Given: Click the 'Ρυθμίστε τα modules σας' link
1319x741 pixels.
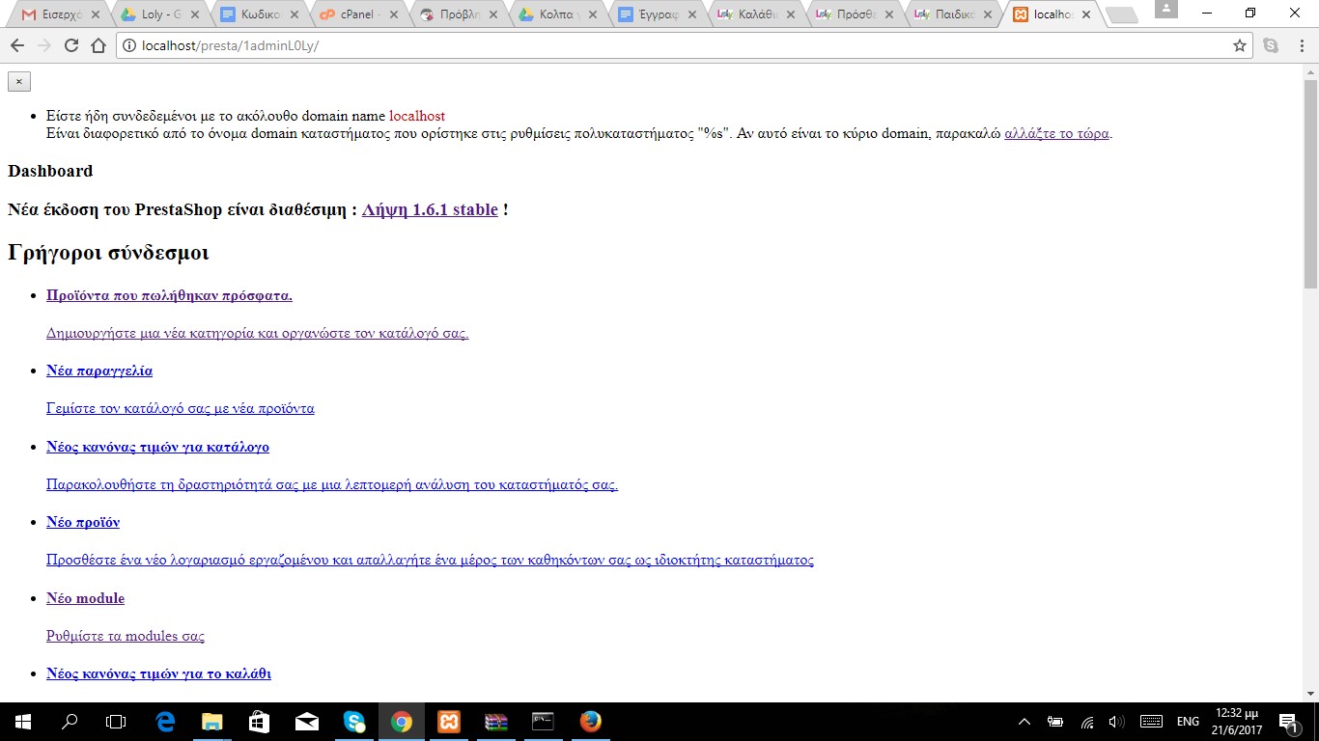Looking at the screenshot, I should pyautogui.click(x=126, y=636).
